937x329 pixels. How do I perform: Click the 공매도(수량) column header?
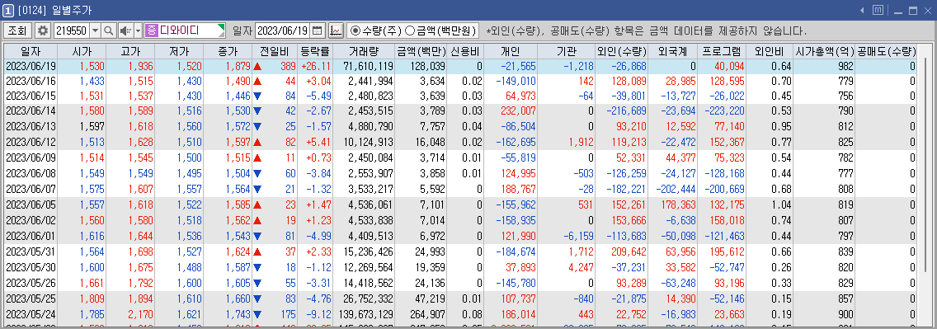point(886,51)
